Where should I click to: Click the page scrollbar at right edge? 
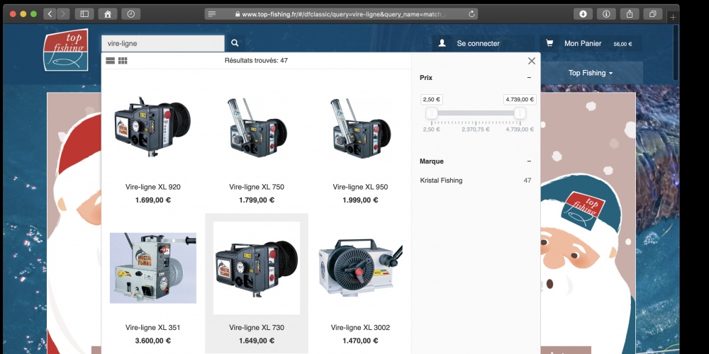pyautogui.click(x=676, y=52)
